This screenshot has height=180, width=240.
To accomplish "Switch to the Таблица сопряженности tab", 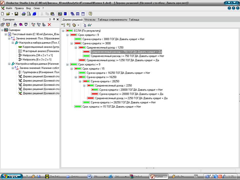I will (x=112, y=20).
